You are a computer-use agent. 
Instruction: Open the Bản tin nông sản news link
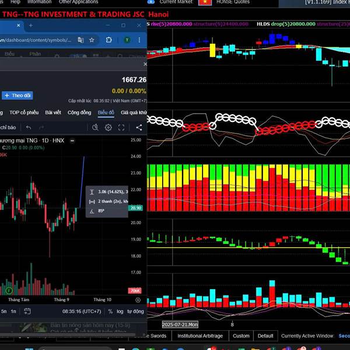coord(90,325)
